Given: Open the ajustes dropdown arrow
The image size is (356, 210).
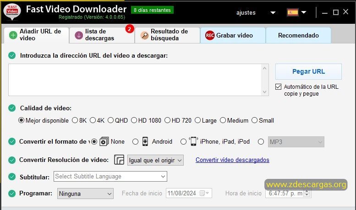Looking at the screenshot, I should coord(273,13).
